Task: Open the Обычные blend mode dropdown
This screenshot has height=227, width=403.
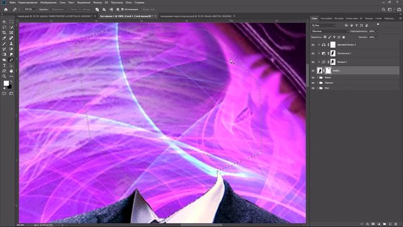Action: 330,32
